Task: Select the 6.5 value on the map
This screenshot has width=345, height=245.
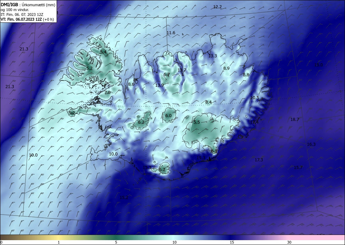Action: pyautogui.click(x=214, y=151)
